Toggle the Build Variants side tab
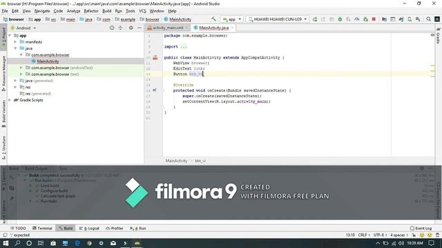442x248 pixels. [x=3, y=114]
